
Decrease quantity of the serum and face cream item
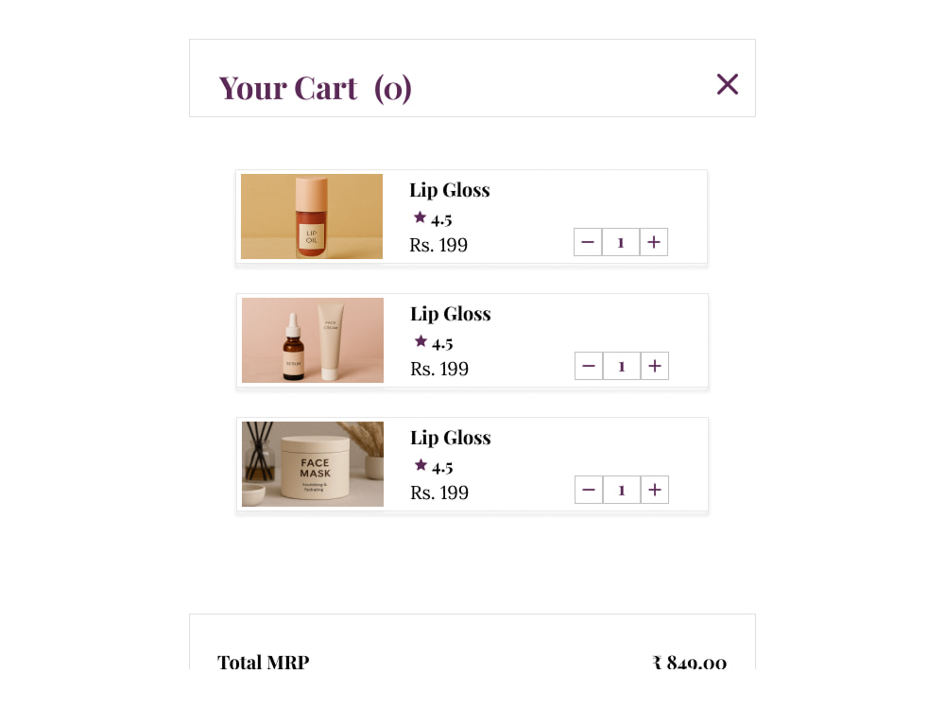(x=589, y=366)
